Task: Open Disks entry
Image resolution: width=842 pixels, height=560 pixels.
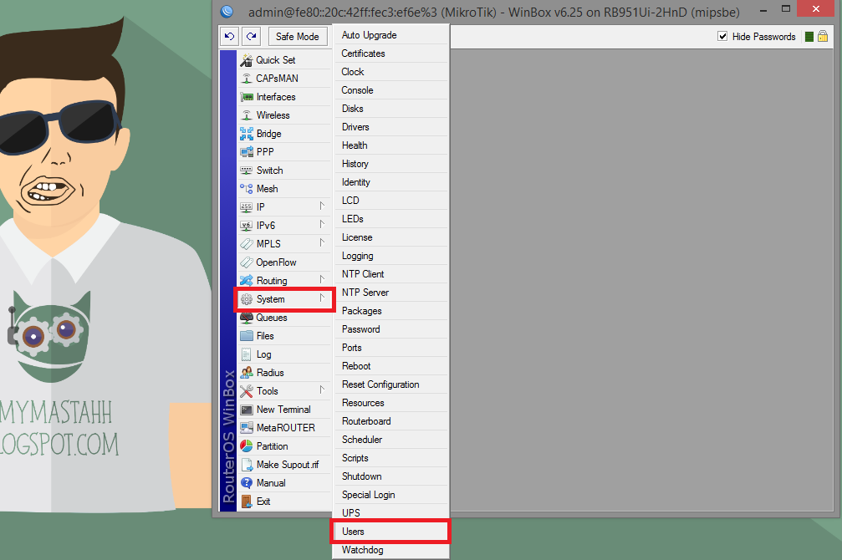Action: (x=391, y=109)
